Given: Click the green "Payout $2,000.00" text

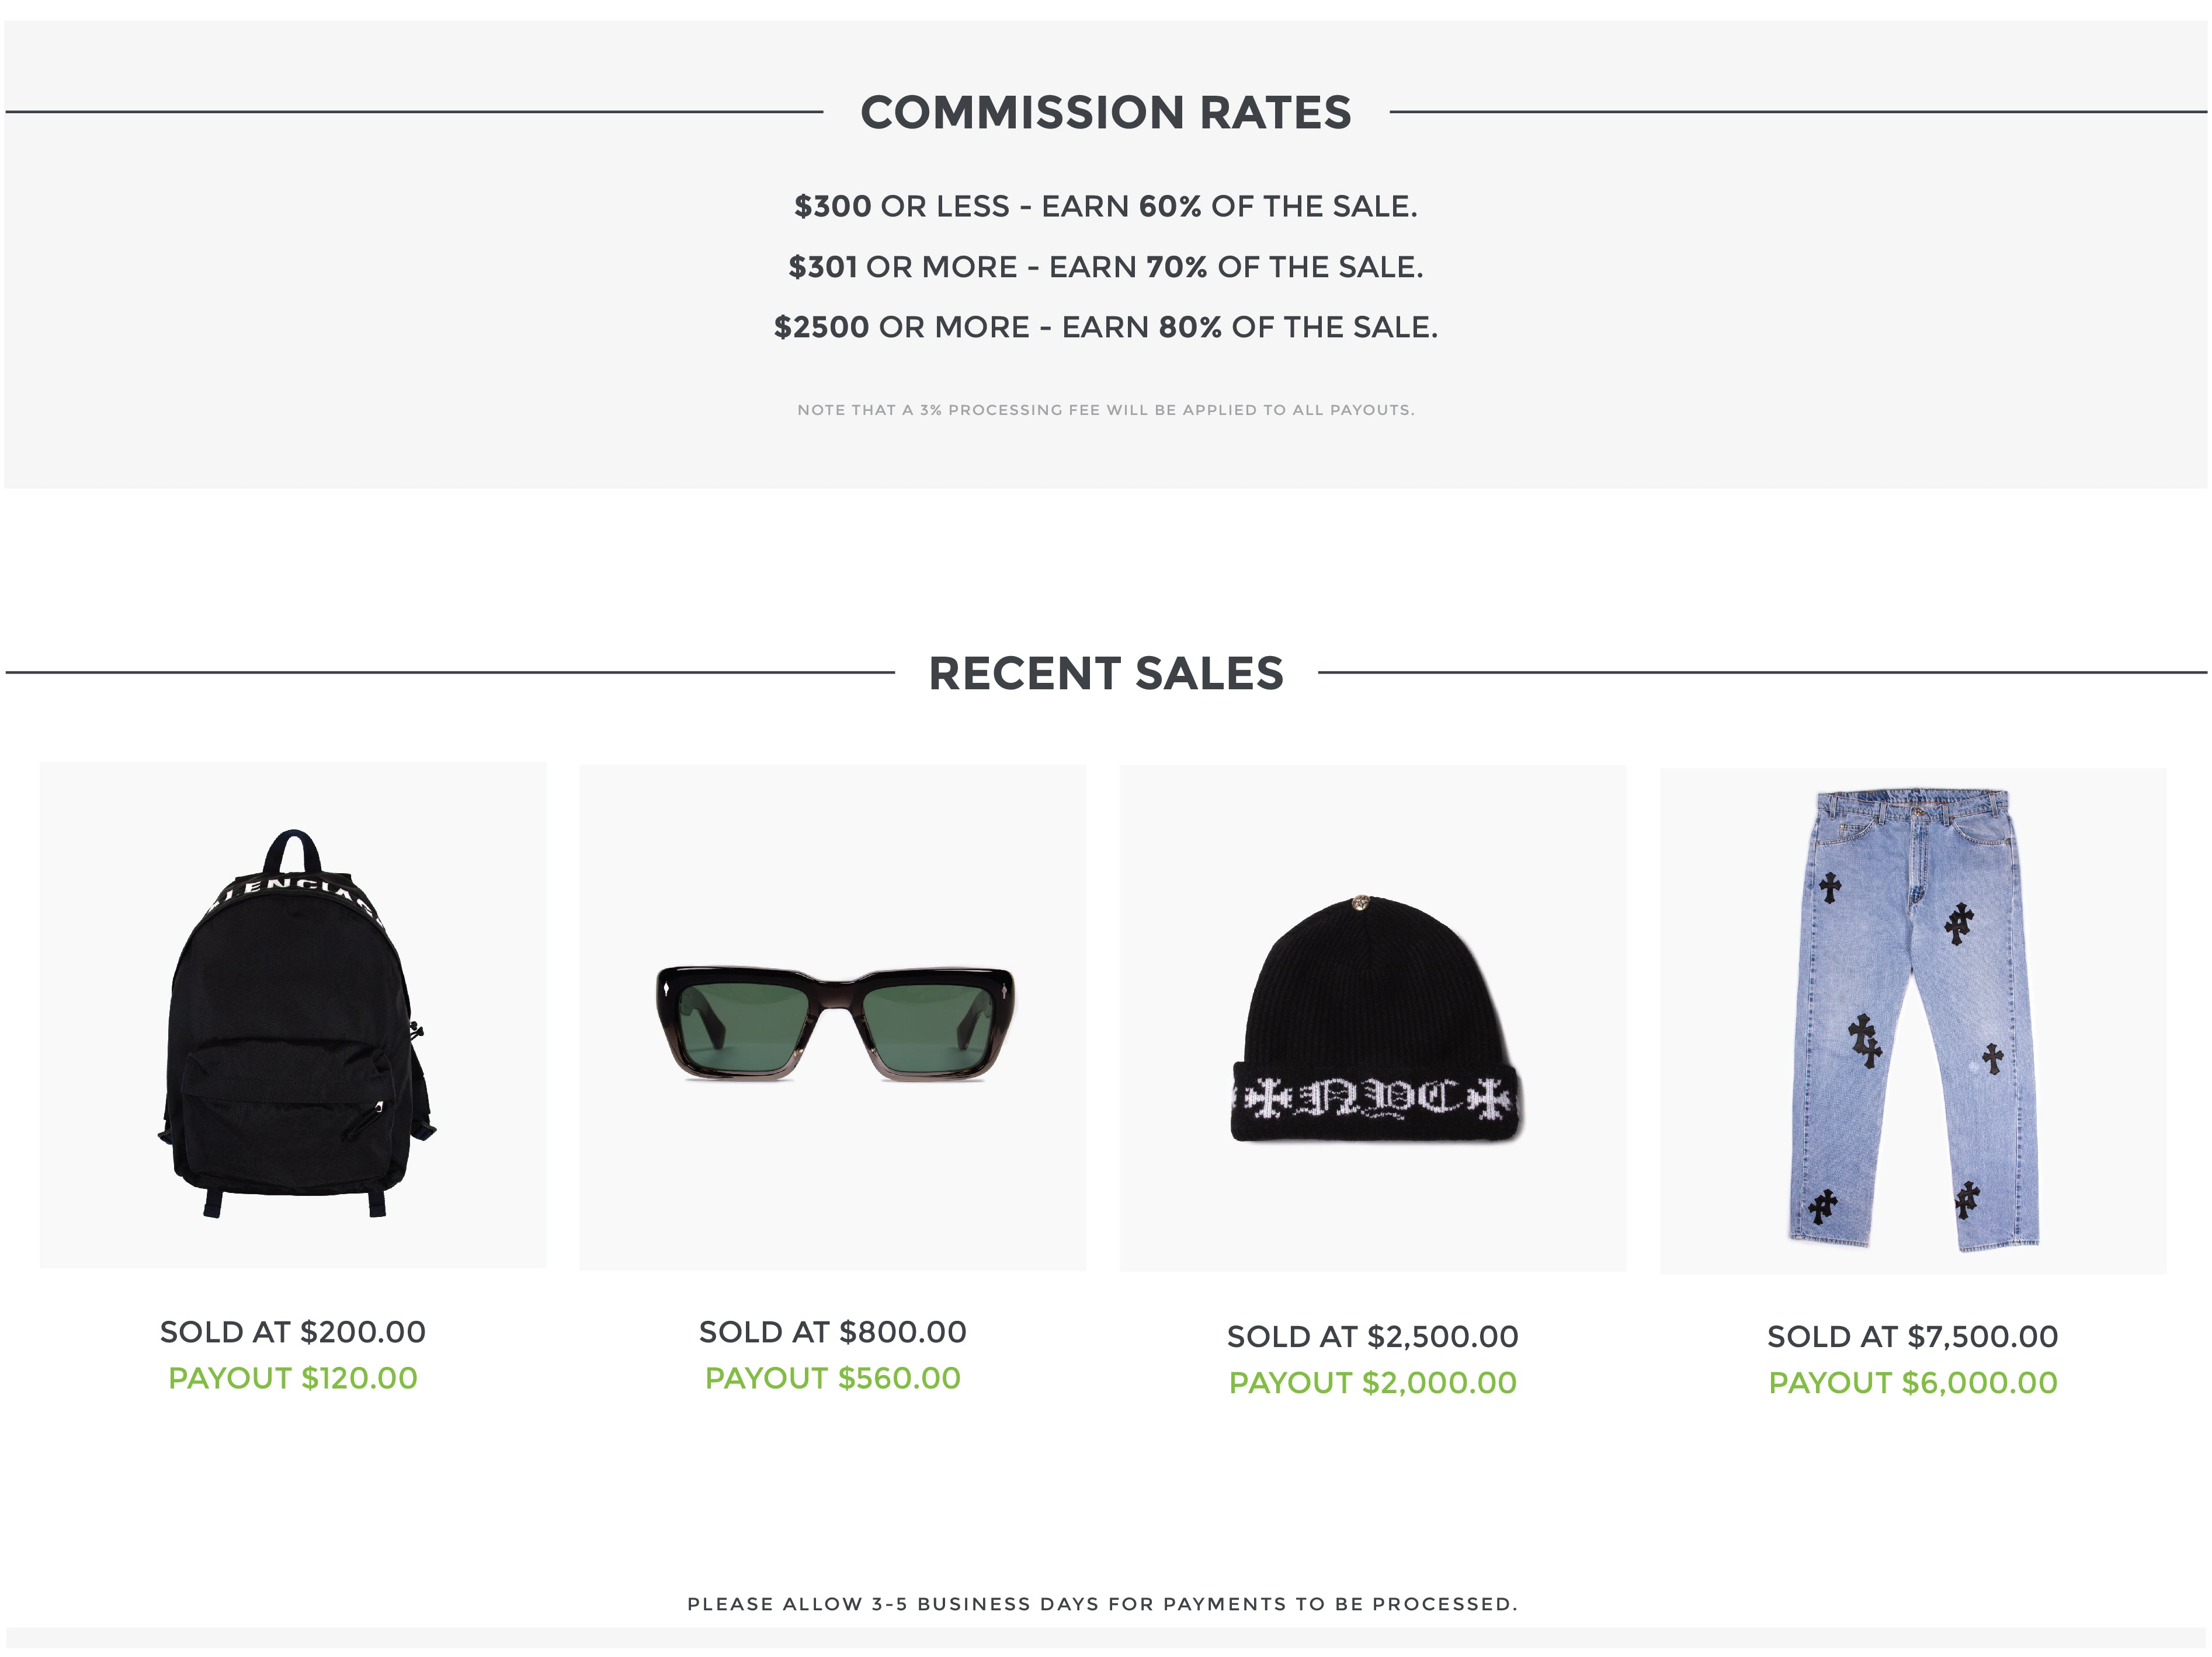Looking at the screenshot, I should click(1373, 1383).
